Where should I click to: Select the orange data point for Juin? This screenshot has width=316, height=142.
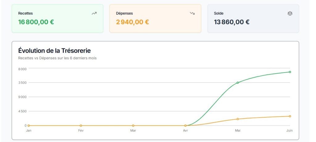coord(290,116)
